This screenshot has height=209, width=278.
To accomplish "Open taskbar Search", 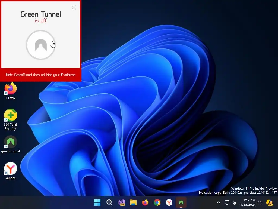I will (109, 202).
